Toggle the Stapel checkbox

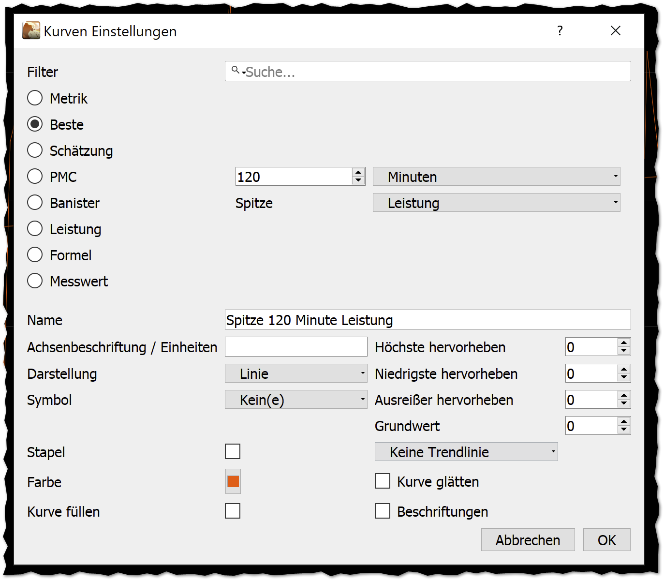click(x=233, y=451)
